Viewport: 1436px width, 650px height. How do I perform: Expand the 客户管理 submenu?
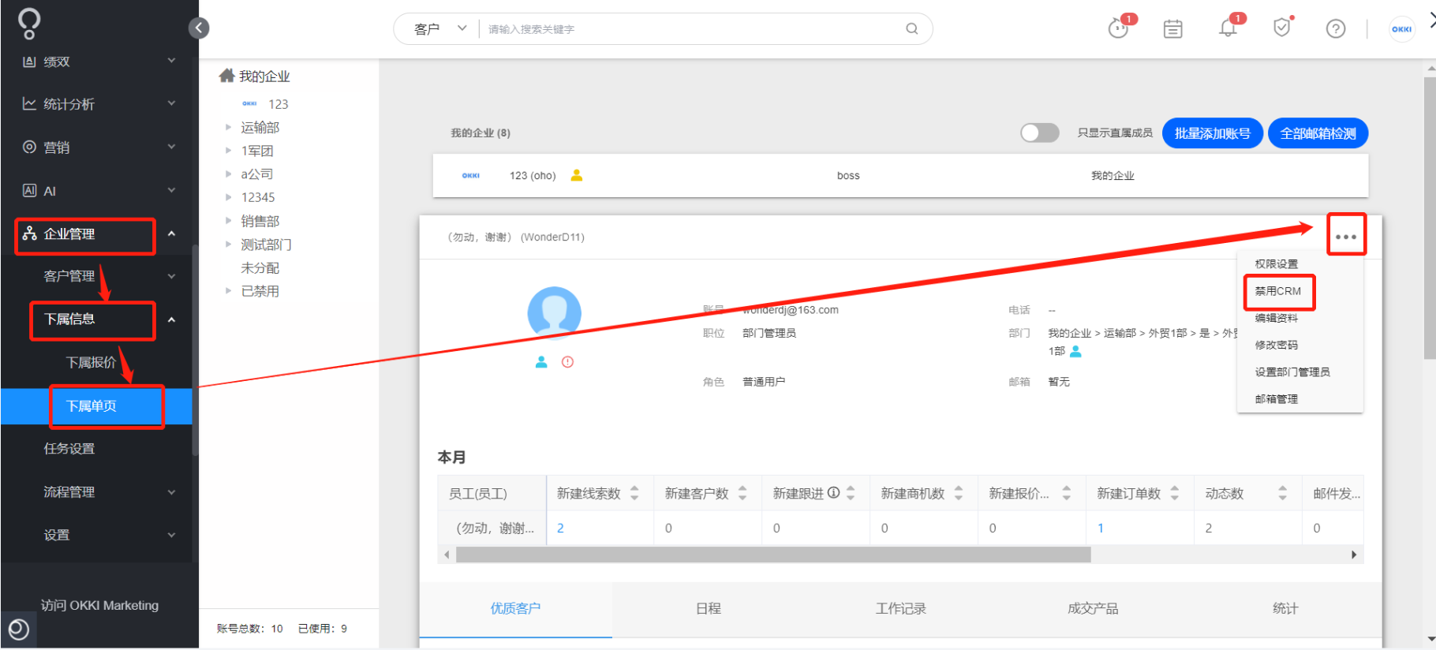(x=171, y=276)
